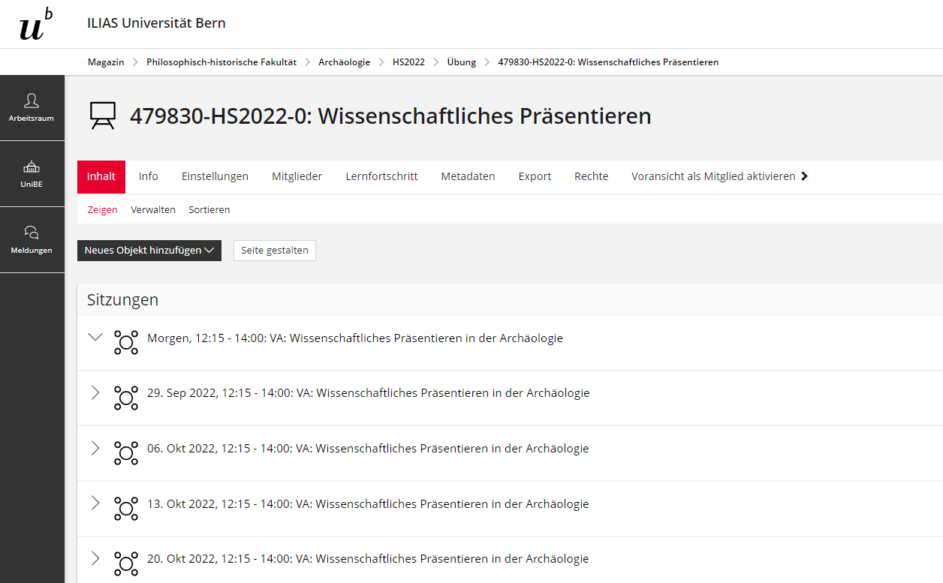The image size is (943, 583).
Task: Switch to the Verwalten sub-tab
Action: (x=153, y=210)
